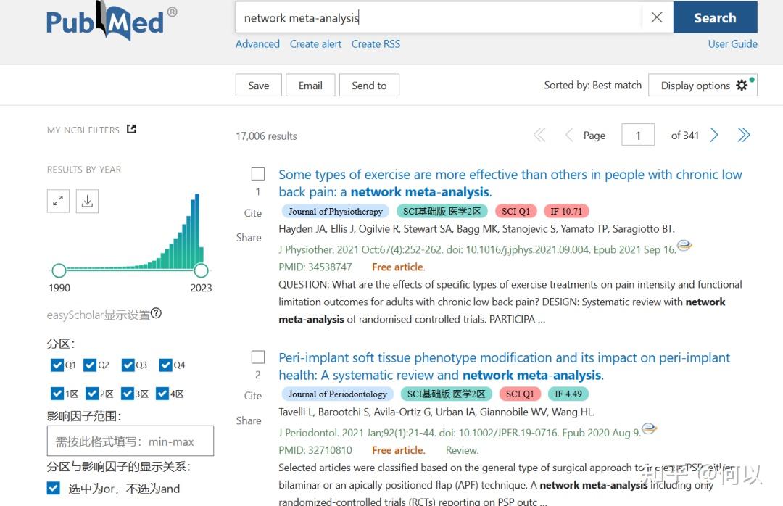Open My NCBI Filters external link icon
The width and height of the screenshot is (783, 506).
(x=131, y=129)
